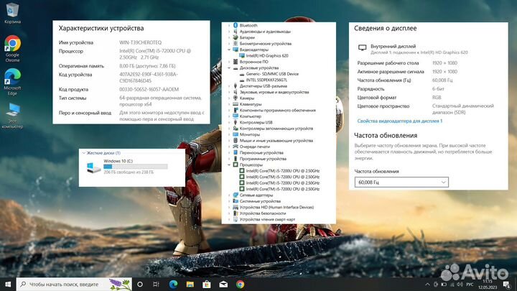517x291 pixels.
Task: Click the Windows Start button
Action: tap(8, 284)
